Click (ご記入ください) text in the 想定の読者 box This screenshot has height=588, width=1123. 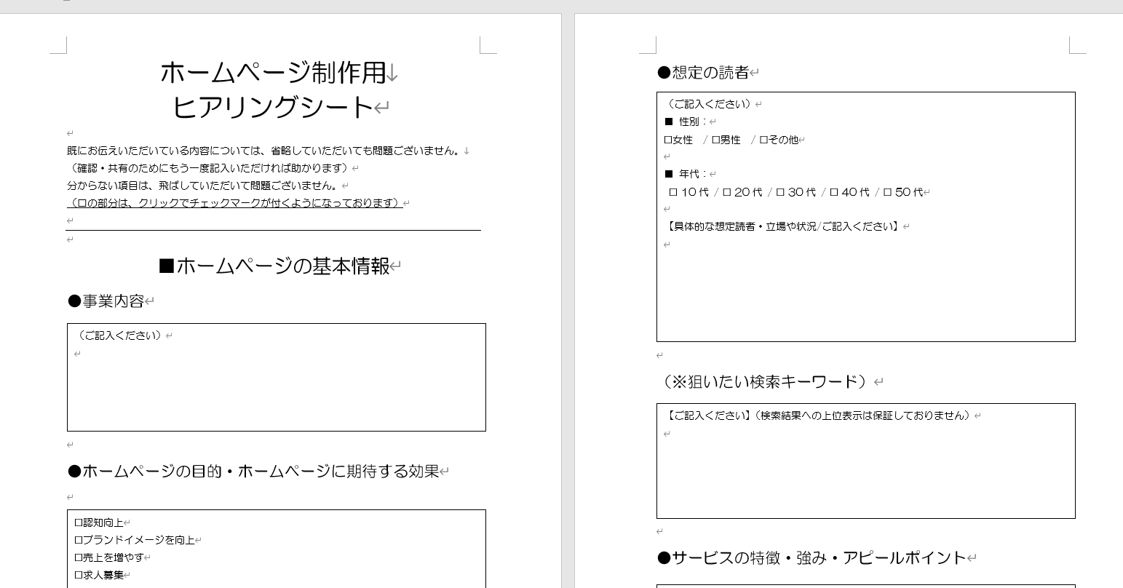[708, 104]
